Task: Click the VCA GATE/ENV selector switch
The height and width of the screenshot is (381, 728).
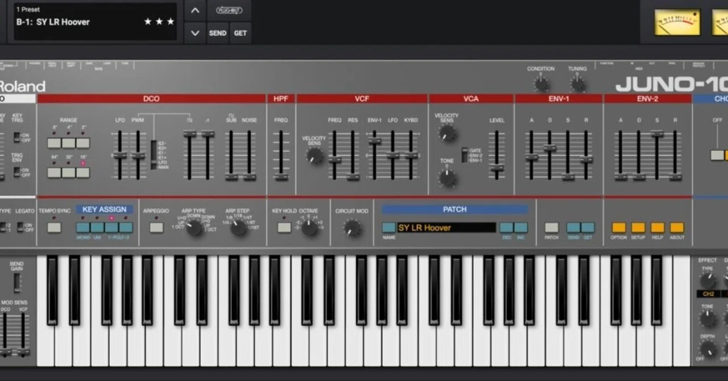Action: [464, 155]
